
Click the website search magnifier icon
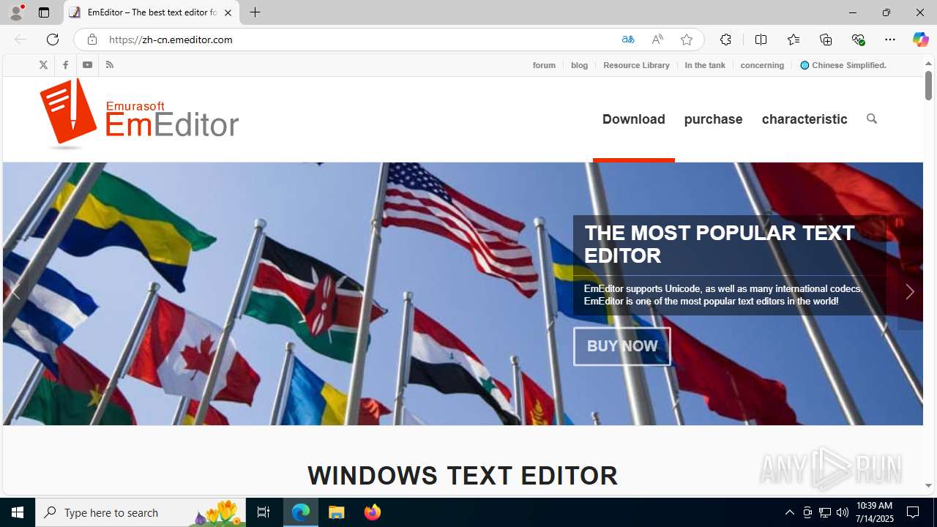[871, 119]
